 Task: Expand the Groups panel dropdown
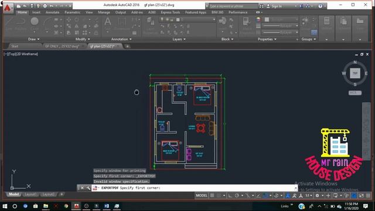(x=309, y=39)
